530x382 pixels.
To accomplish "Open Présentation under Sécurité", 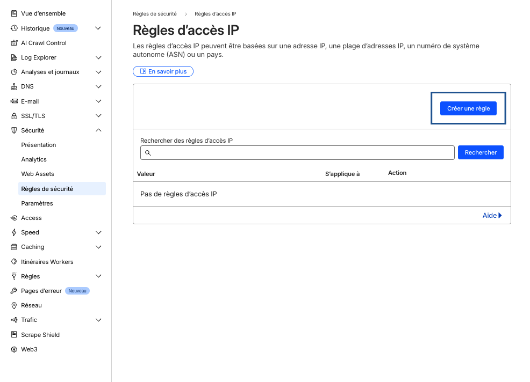I will (x=39, y=145).
